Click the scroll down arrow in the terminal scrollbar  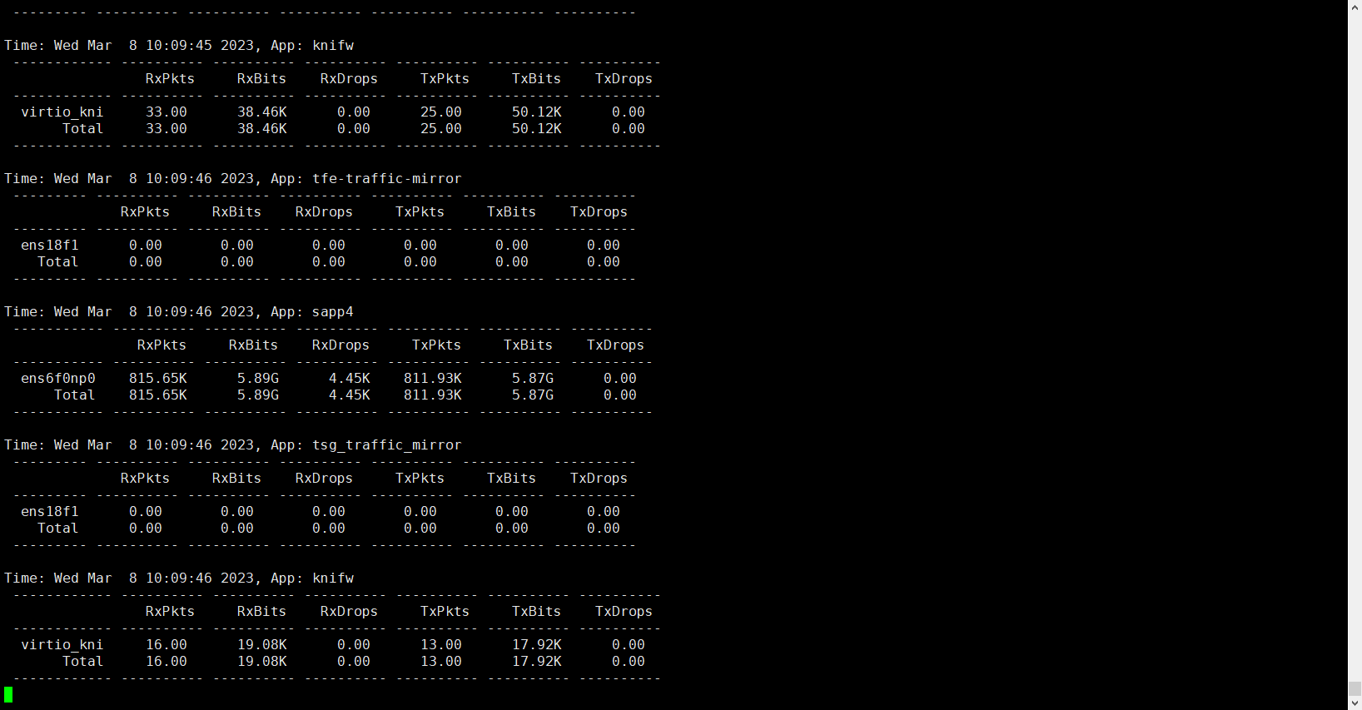1355,703
